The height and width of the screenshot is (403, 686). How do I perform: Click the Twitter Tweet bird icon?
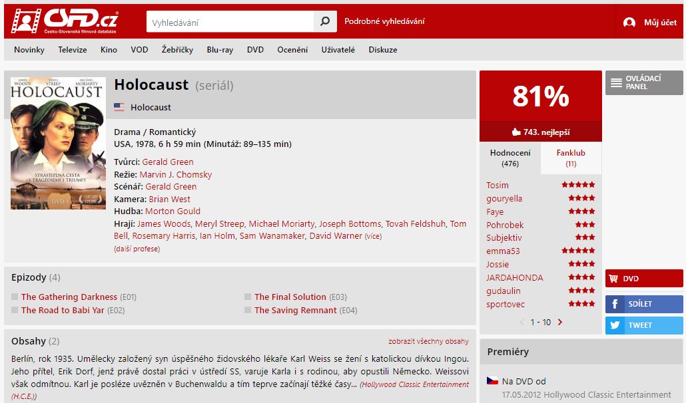(x=615, y=325)
